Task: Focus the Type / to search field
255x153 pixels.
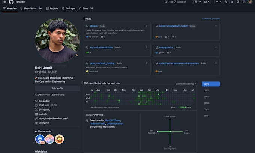Action: tap(178, 2)
